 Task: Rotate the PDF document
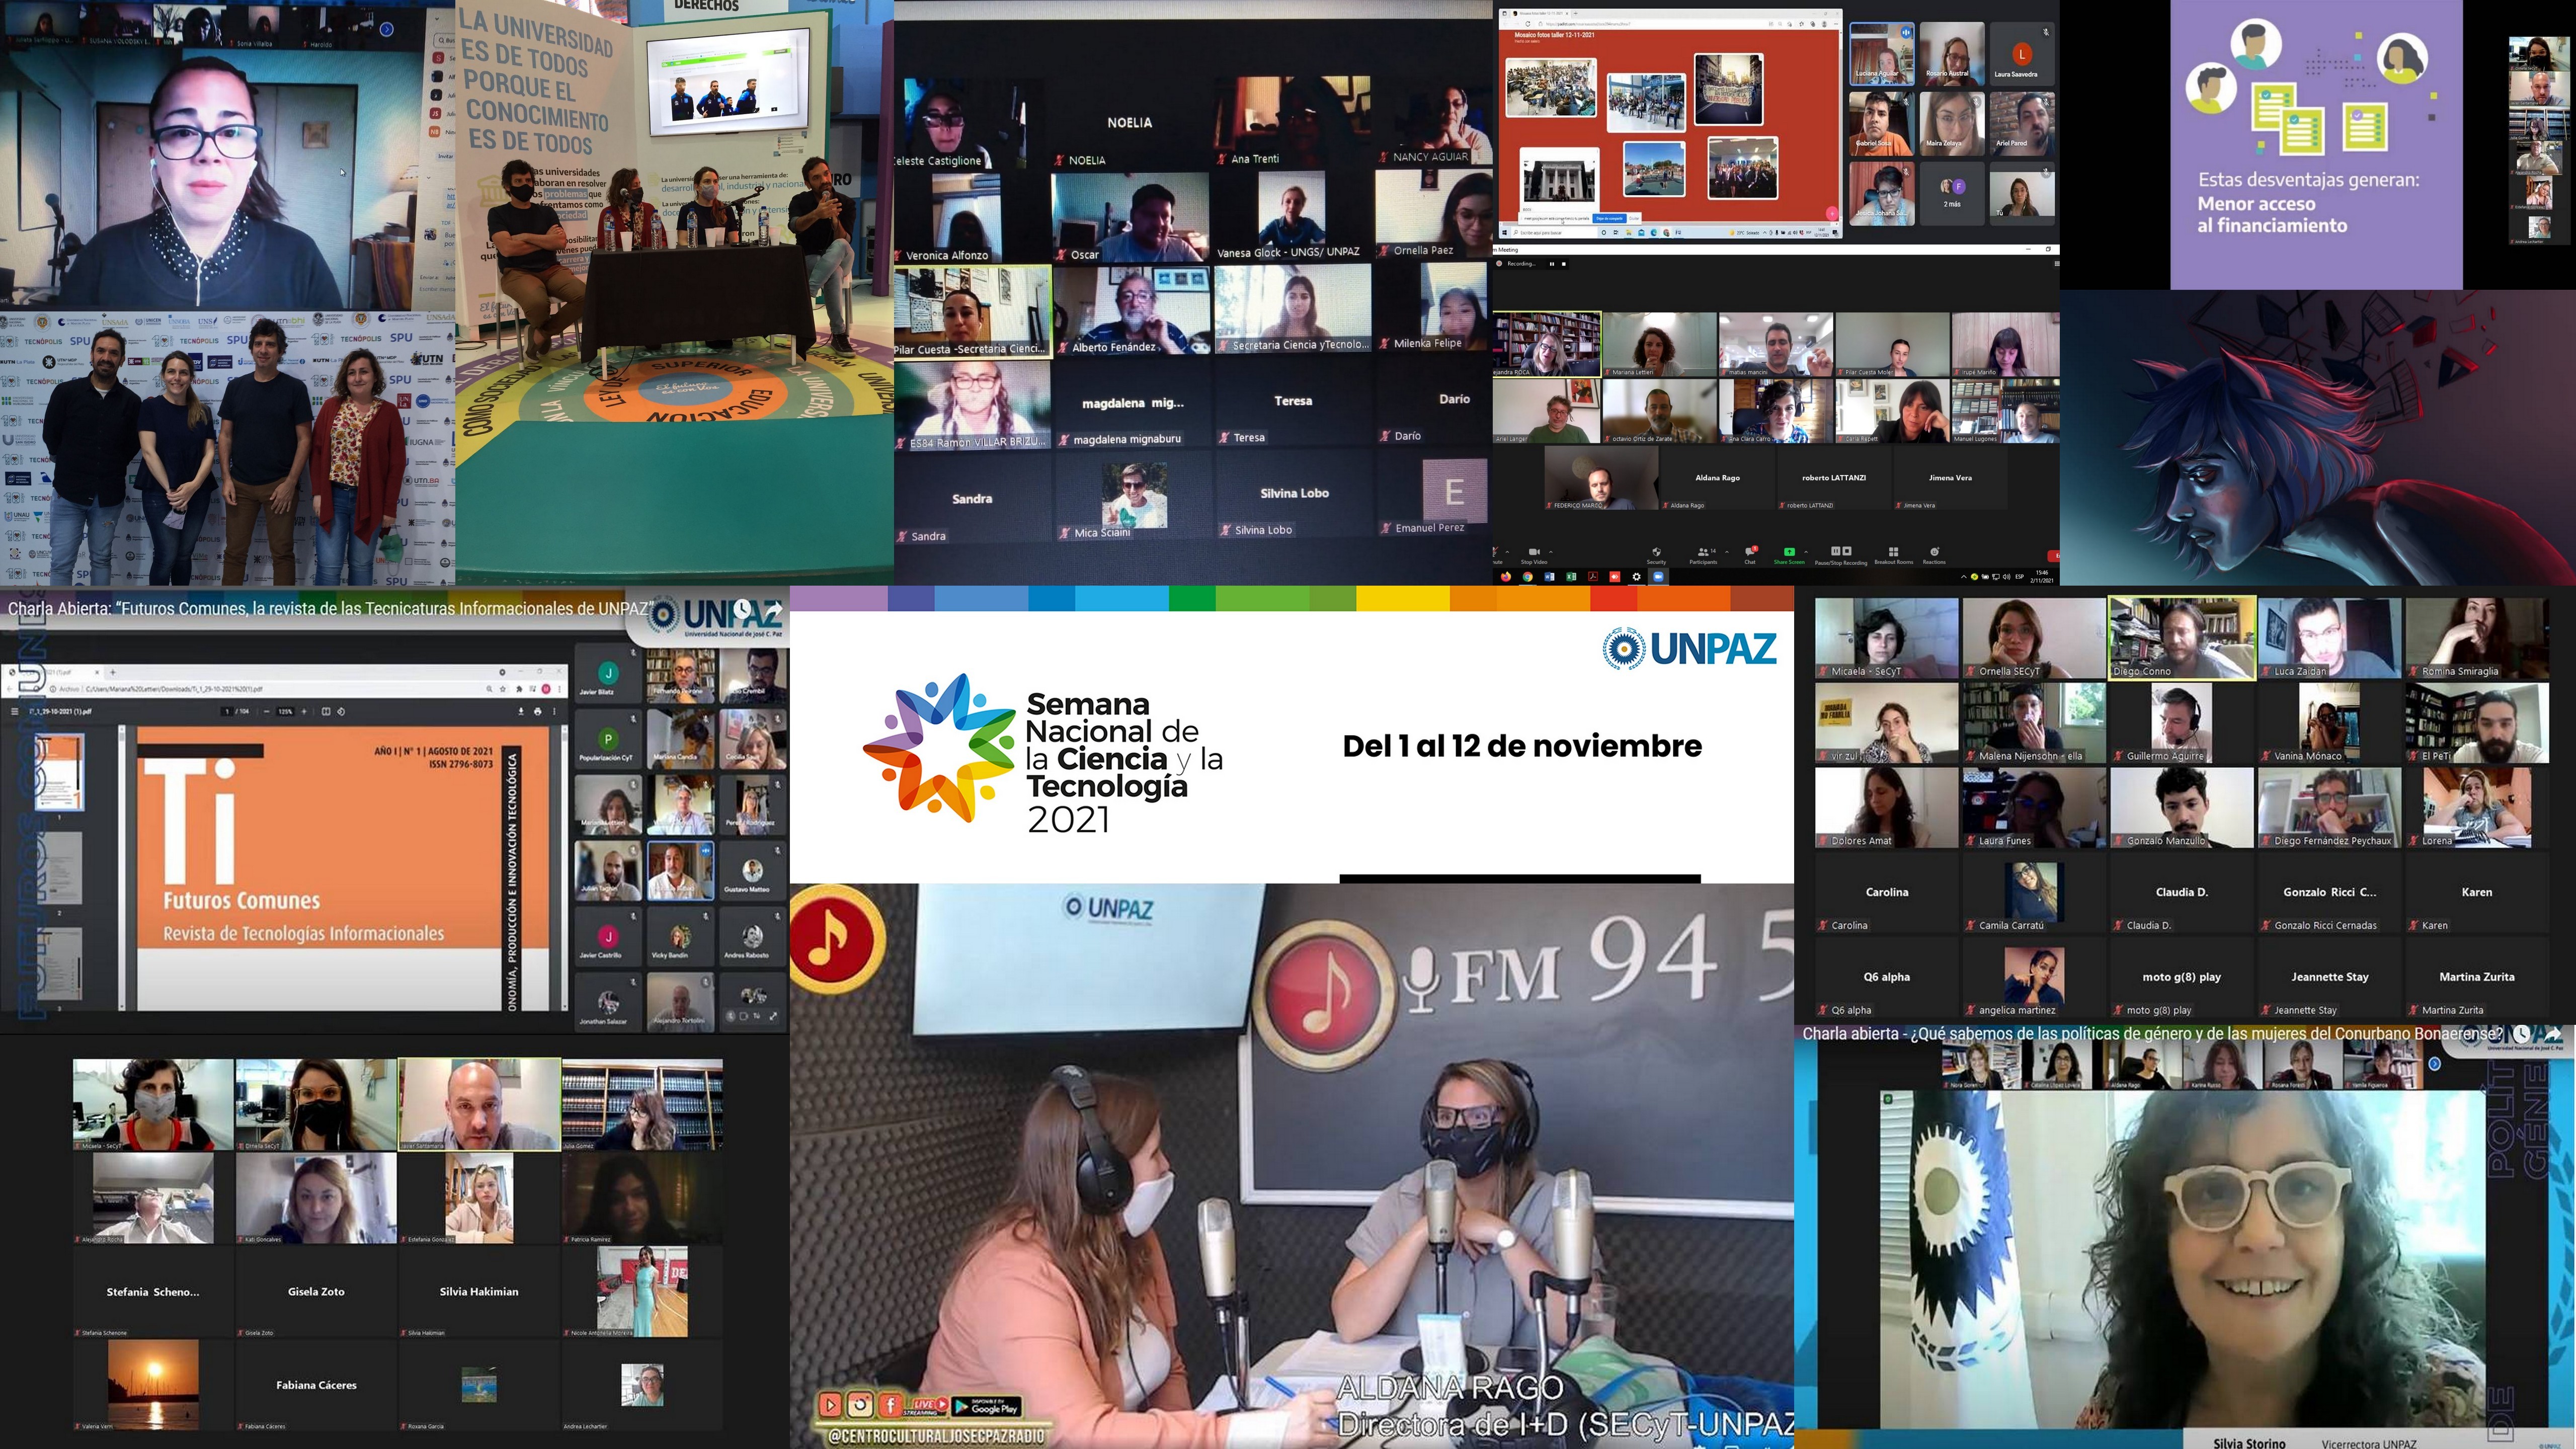point(341,712)
